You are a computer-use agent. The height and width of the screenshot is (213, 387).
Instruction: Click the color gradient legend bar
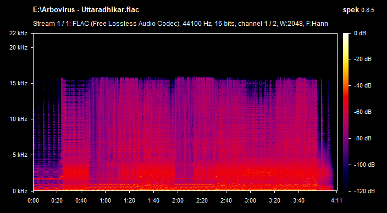[346, 112]
